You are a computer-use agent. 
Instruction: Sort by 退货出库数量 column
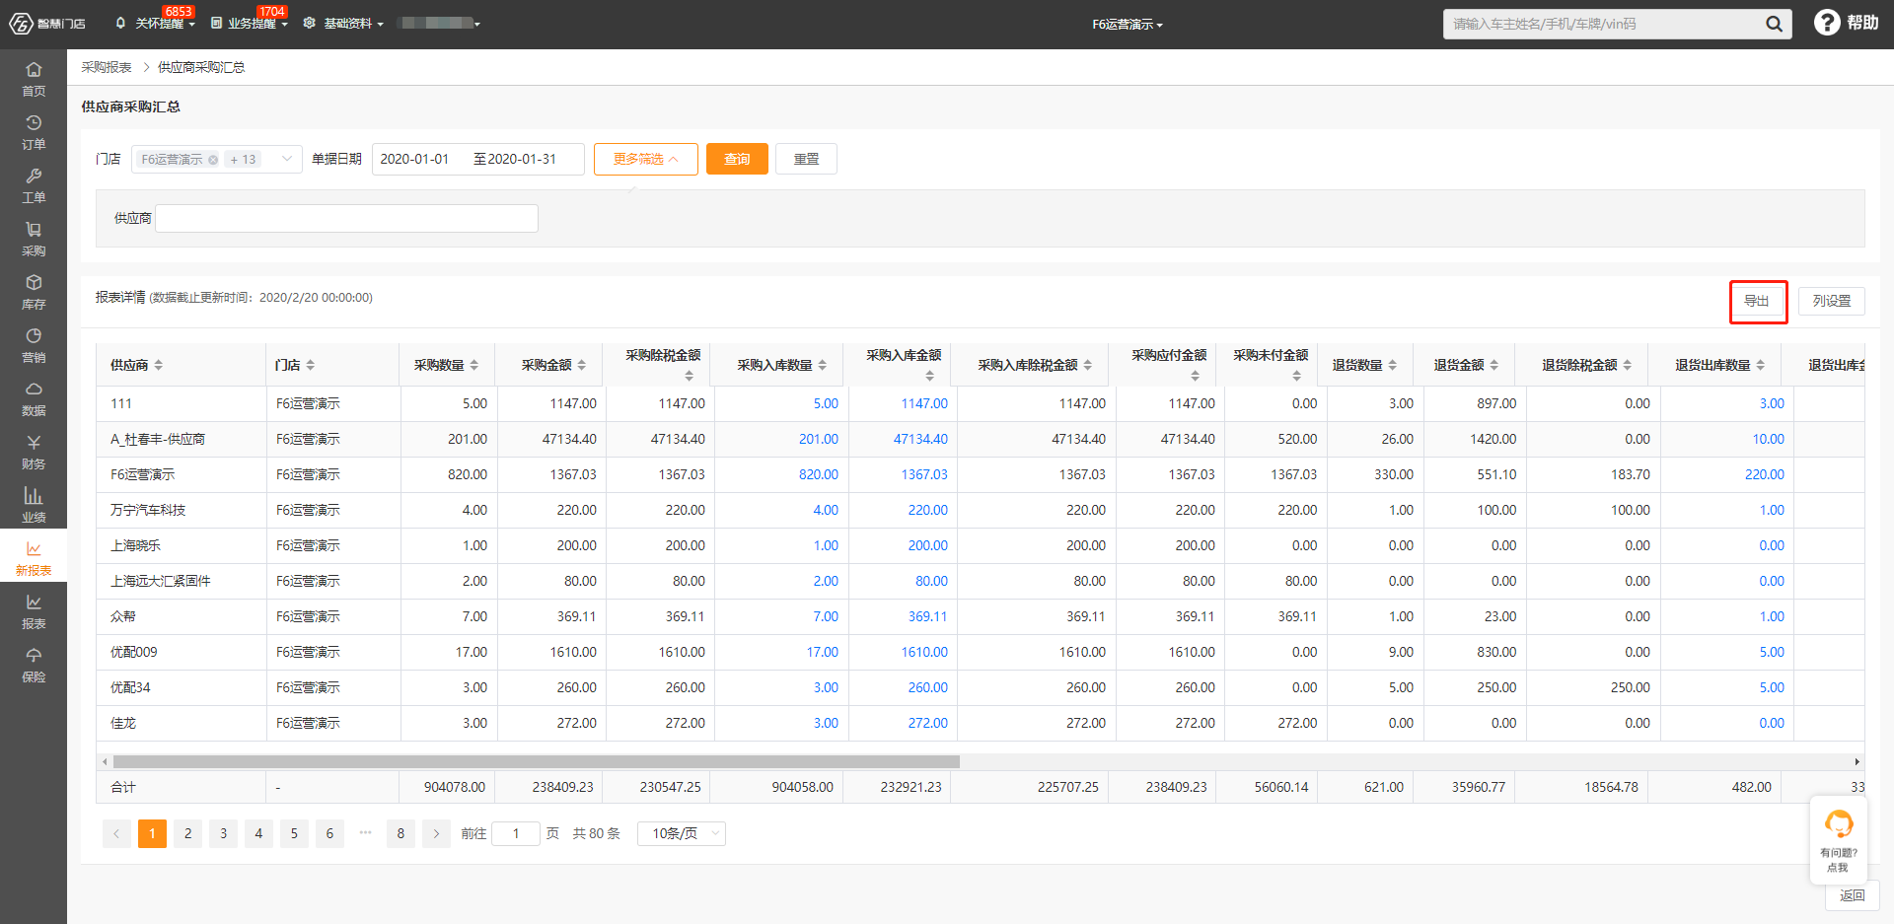click(1761, 365)
